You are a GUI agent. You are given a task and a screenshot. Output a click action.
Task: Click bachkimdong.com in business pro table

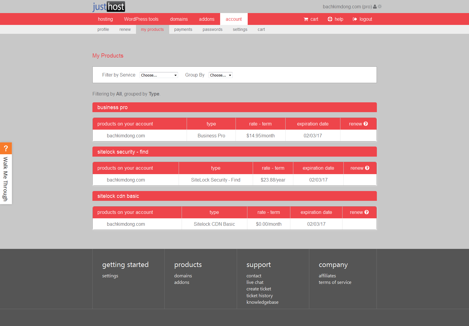click(x=126, y=136)
